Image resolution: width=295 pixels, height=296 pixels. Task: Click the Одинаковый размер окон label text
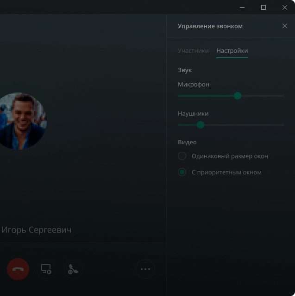click(230, 156)
